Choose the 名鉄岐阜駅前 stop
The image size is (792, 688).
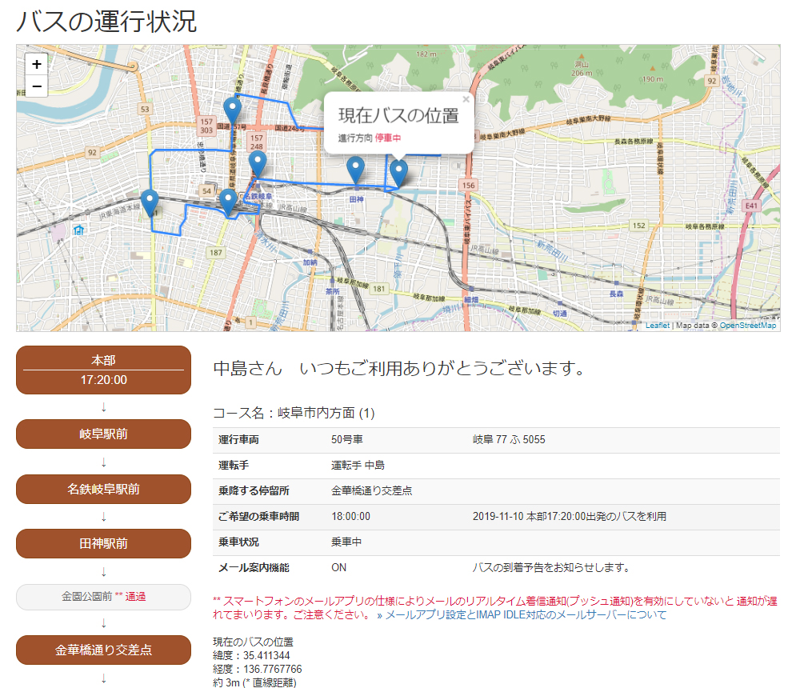pos(104,489)
